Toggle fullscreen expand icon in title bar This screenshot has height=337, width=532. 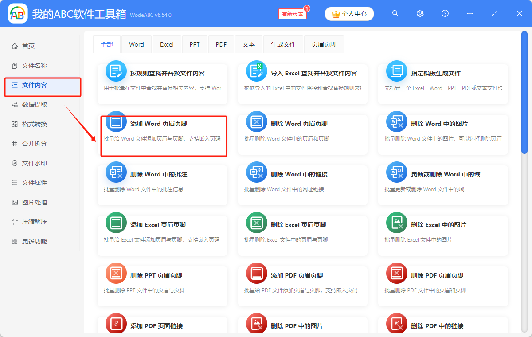(x=495, y=14)
